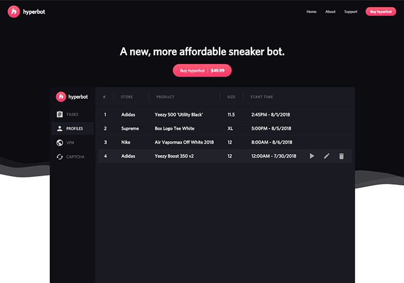Select the Air Vapormax Off White 2018 product
The height and width of the screenshot is (283, 404).
pos(184,142)
